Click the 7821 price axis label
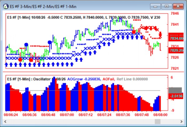 tap(175, 68)
